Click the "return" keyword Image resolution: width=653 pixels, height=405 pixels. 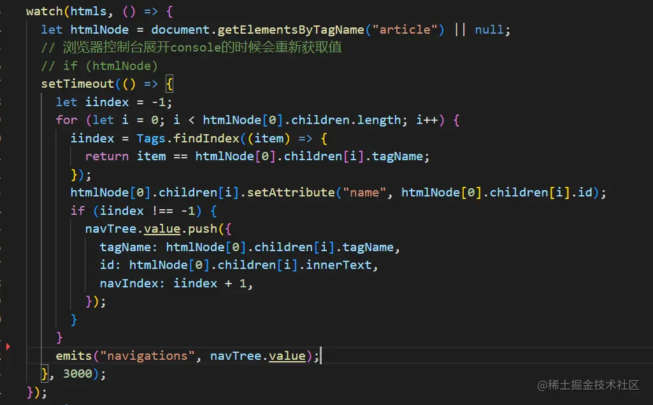coord(106,156)
